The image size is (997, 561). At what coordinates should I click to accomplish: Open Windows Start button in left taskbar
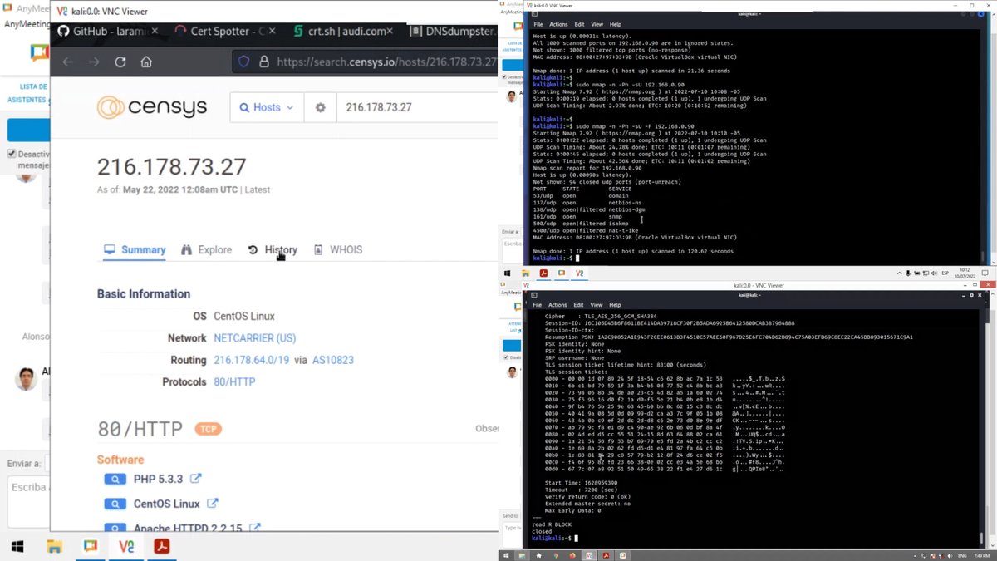pos(17,546)
